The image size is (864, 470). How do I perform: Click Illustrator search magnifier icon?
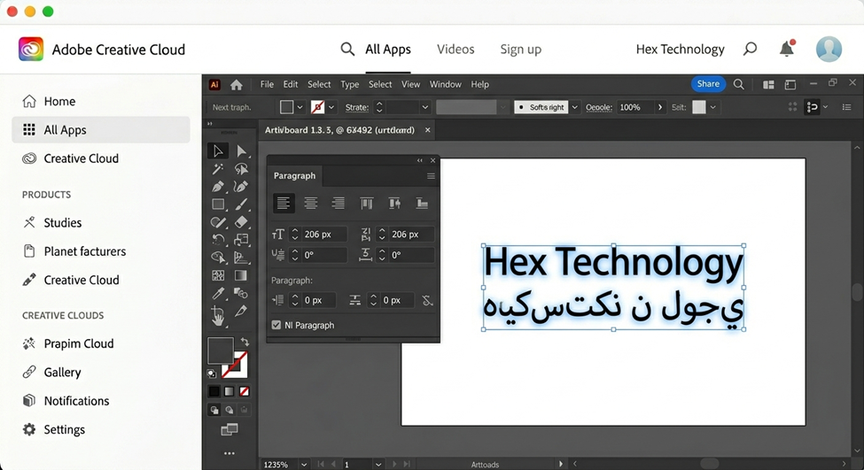pyautogui.click(x=739, y=84)
